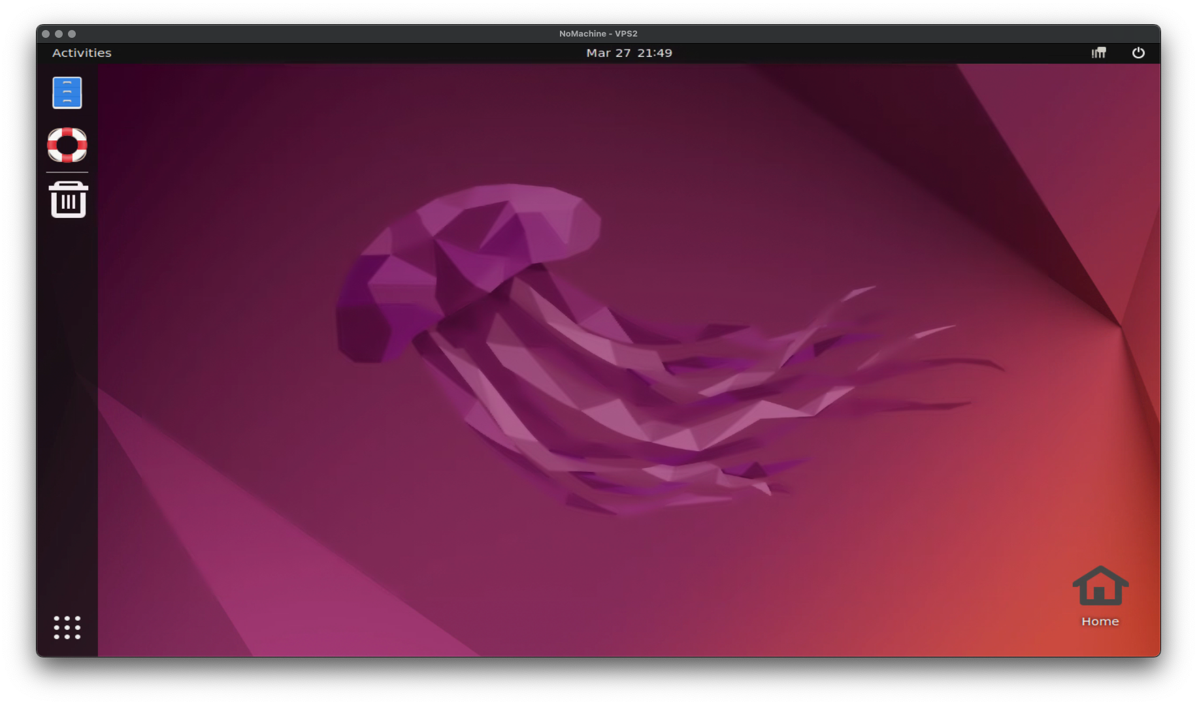Click the NoMachine window minimize button
1197x705 pixels.
pos(59,34)
